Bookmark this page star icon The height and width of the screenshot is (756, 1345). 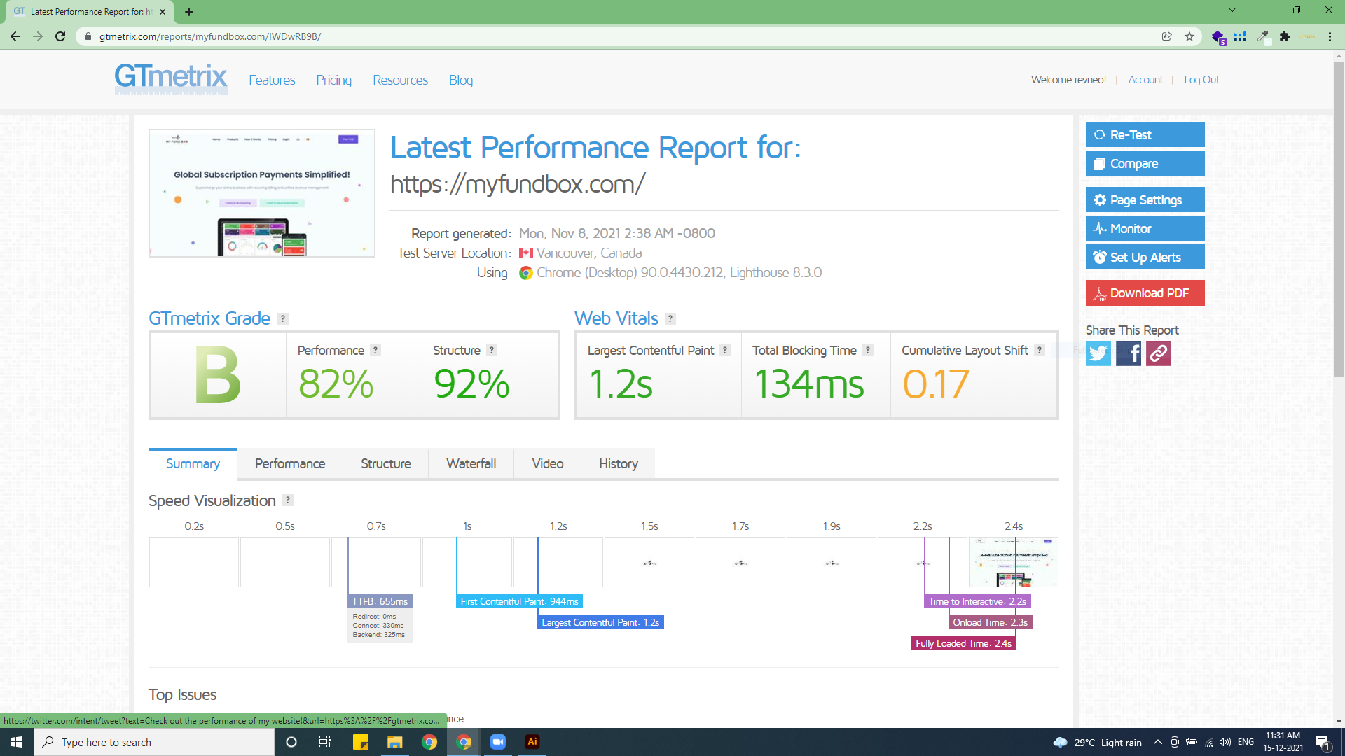click(x=1189, y=36)
